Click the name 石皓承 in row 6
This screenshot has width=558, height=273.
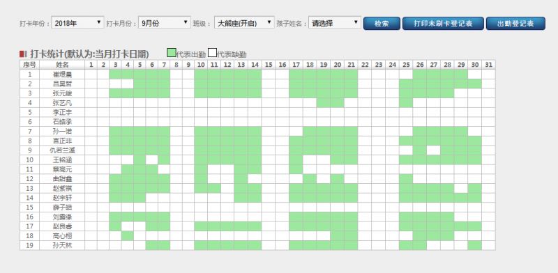point(62,122)
